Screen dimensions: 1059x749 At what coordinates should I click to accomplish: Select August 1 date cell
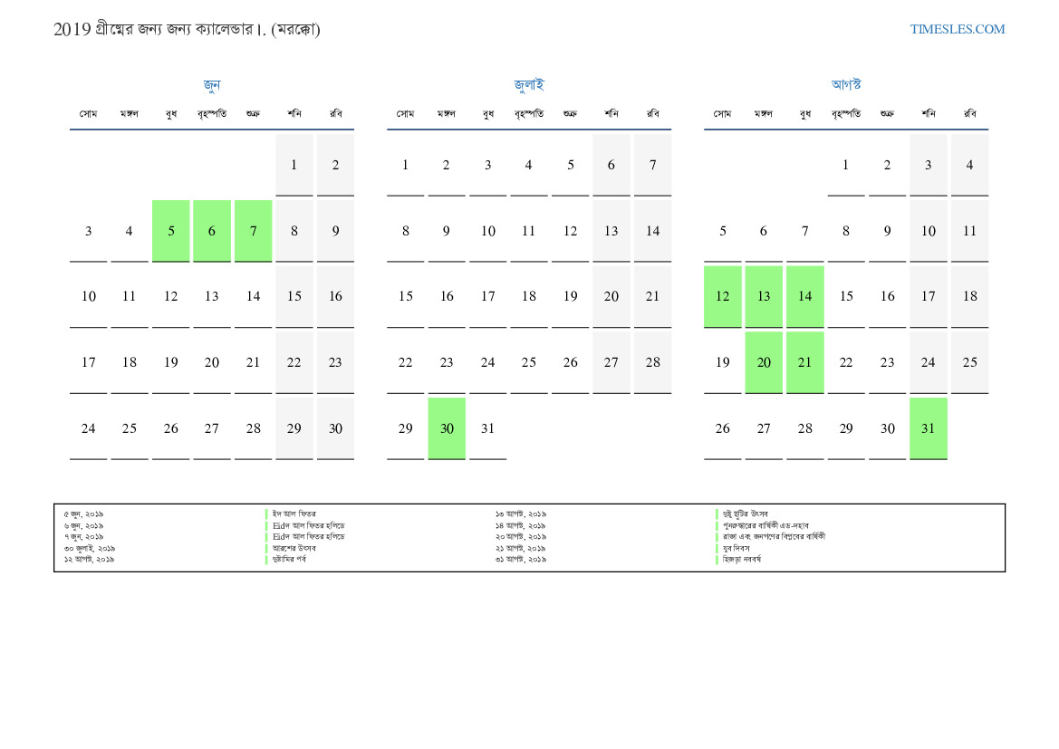pos(845,165)
